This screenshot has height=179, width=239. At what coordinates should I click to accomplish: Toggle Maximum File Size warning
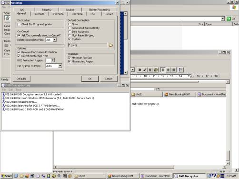pos(69,58)
